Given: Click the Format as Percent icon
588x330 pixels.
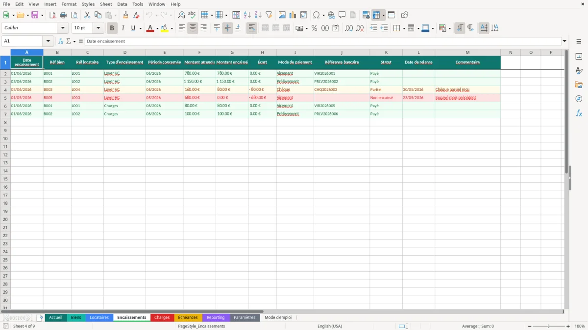Looking at the screenshot, I should [x=315, y=28].
